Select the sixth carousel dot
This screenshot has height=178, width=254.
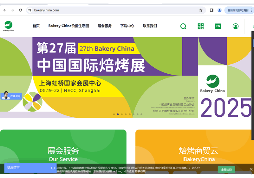[x=134, y=114]
